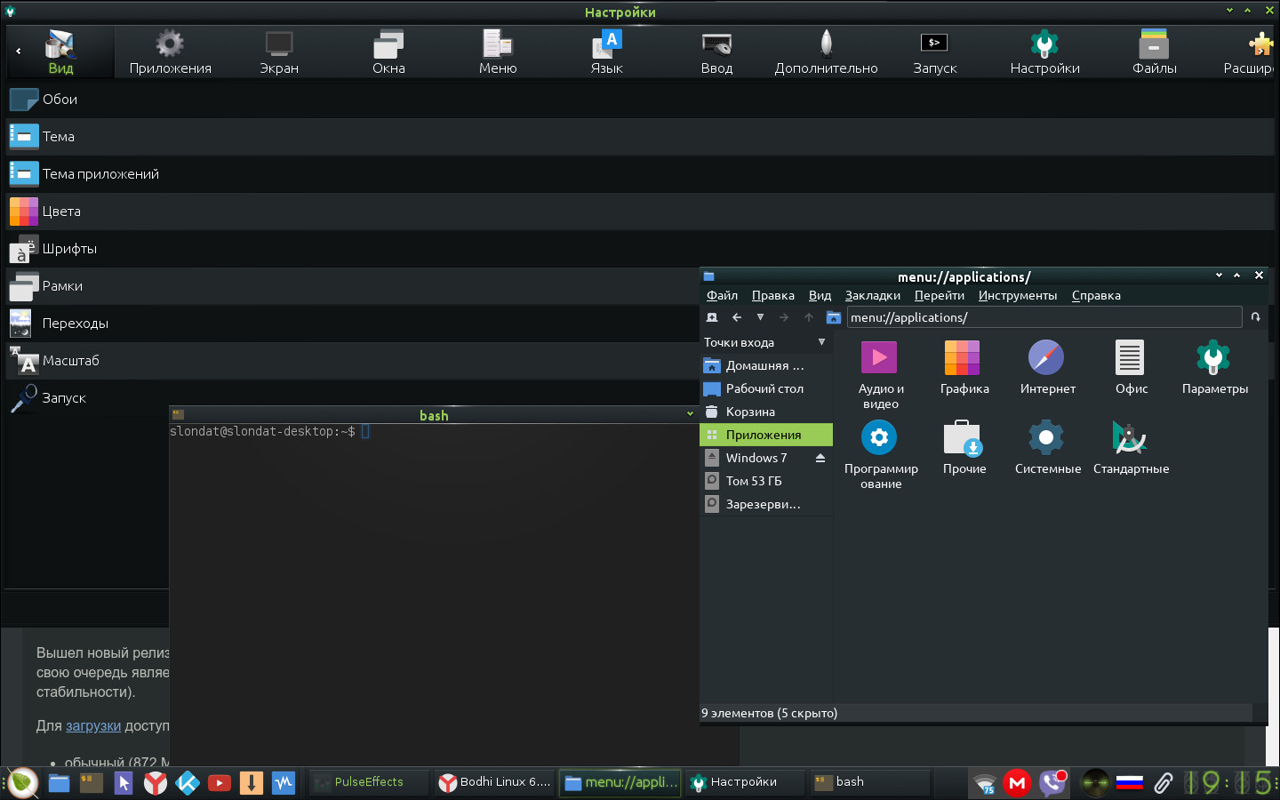Select Корзина in sidebar
Screen dimensions: 1280x800
click(766, 412)
